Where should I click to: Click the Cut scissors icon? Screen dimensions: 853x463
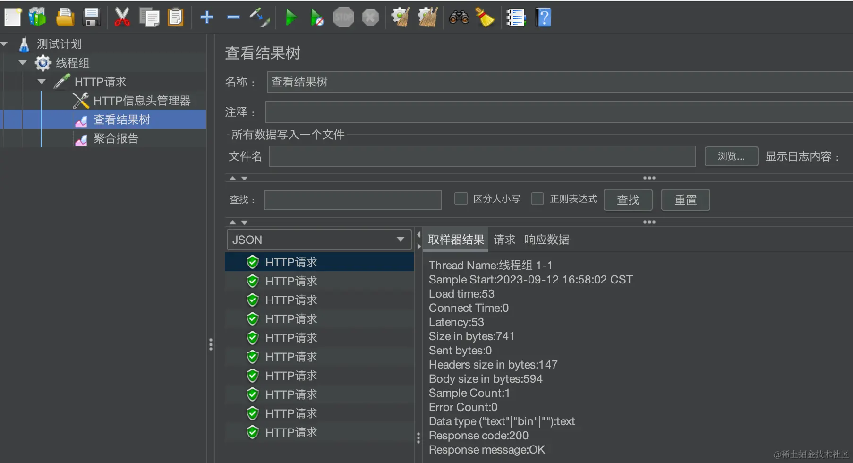click(122, 17)
